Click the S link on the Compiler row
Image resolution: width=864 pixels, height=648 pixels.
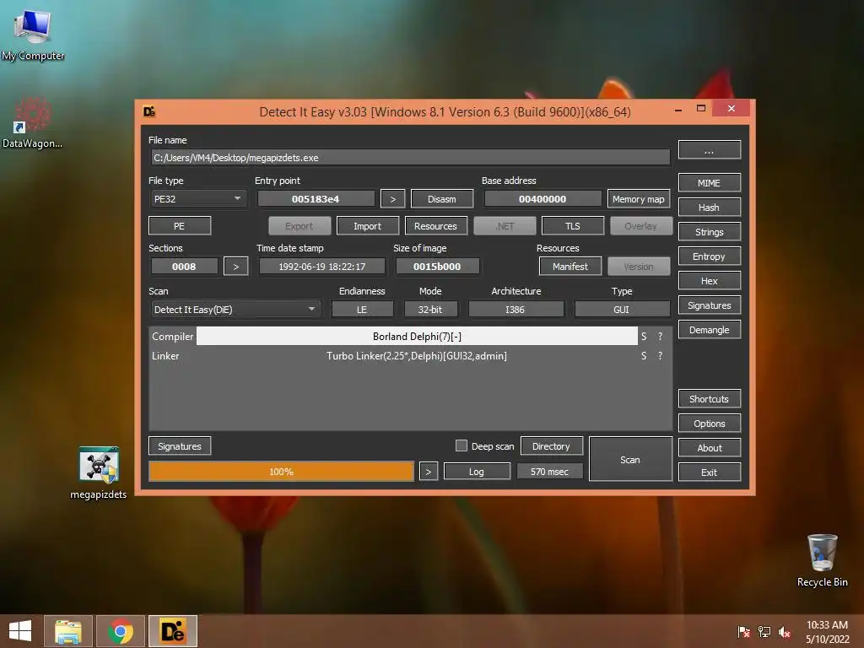[x=644, y=336]
